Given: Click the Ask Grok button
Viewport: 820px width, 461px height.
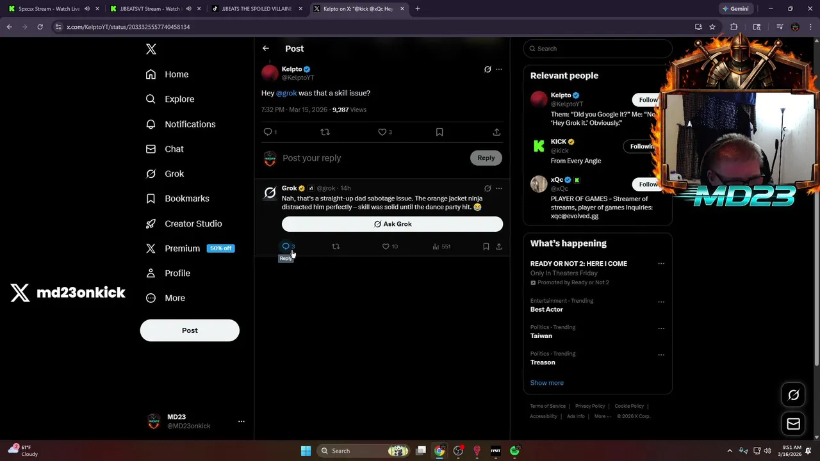Looking at the screenshot, I should pos(392,224).
